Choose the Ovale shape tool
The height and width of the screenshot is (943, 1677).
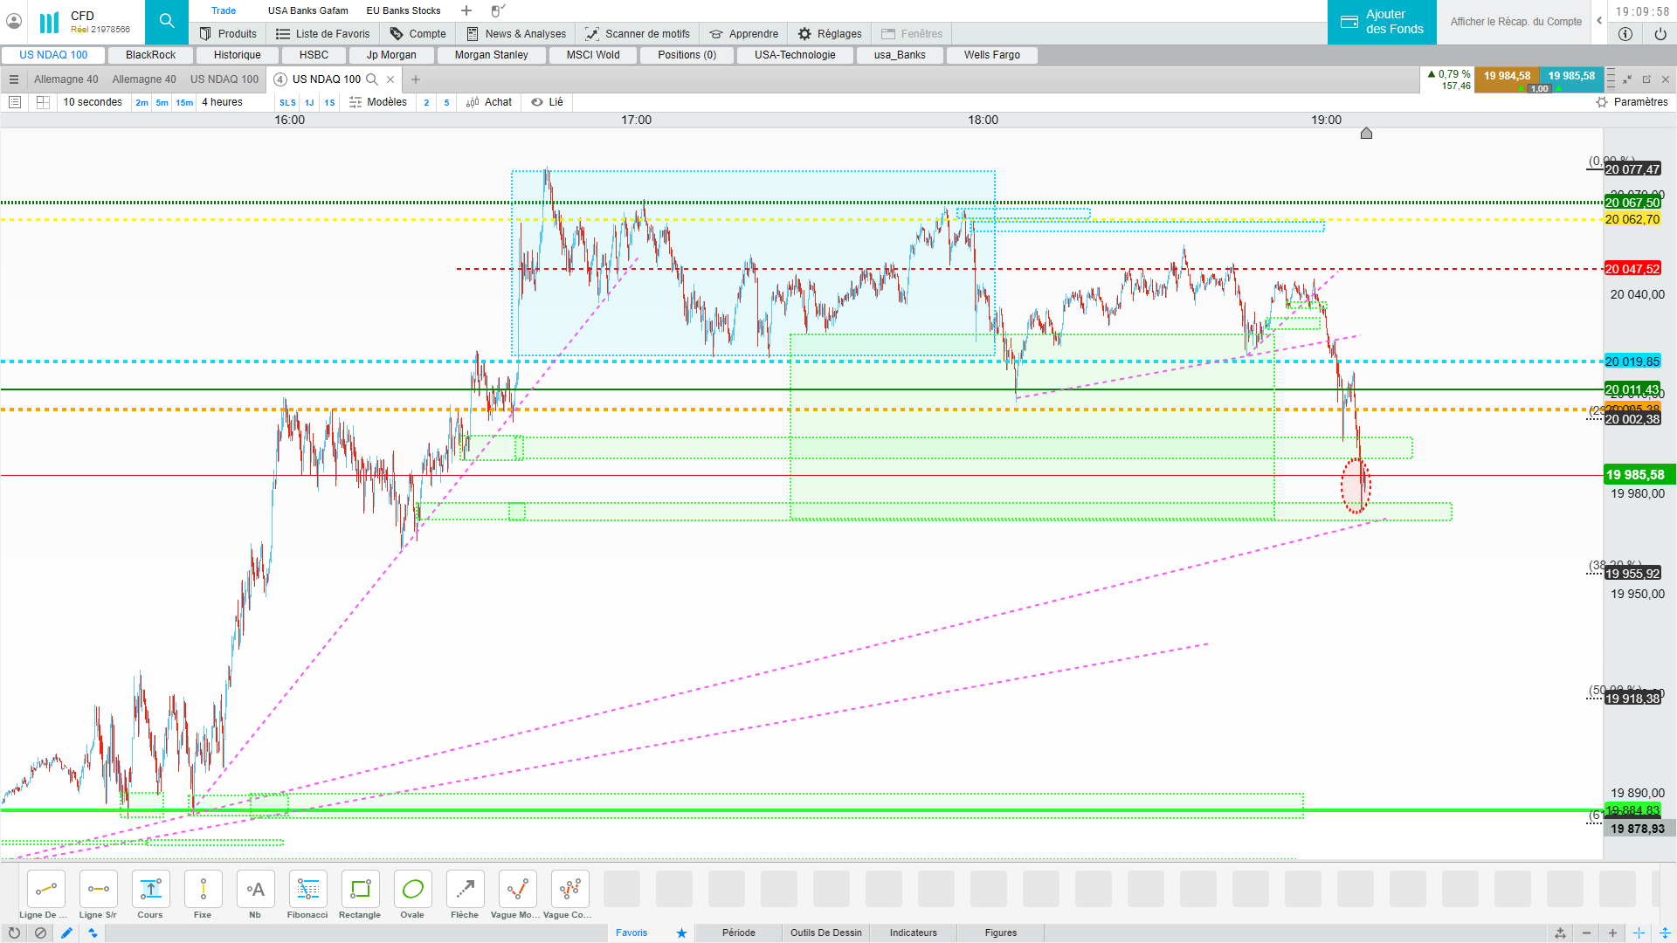coord(412,890)
